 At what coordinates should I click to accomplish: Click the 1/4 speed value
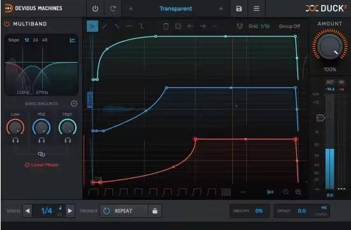click(47, 211)
